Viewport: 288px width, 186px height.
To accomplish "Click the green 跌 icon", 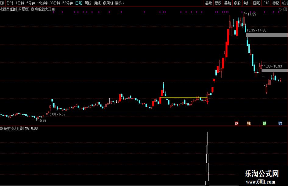I will coord(265,123).
